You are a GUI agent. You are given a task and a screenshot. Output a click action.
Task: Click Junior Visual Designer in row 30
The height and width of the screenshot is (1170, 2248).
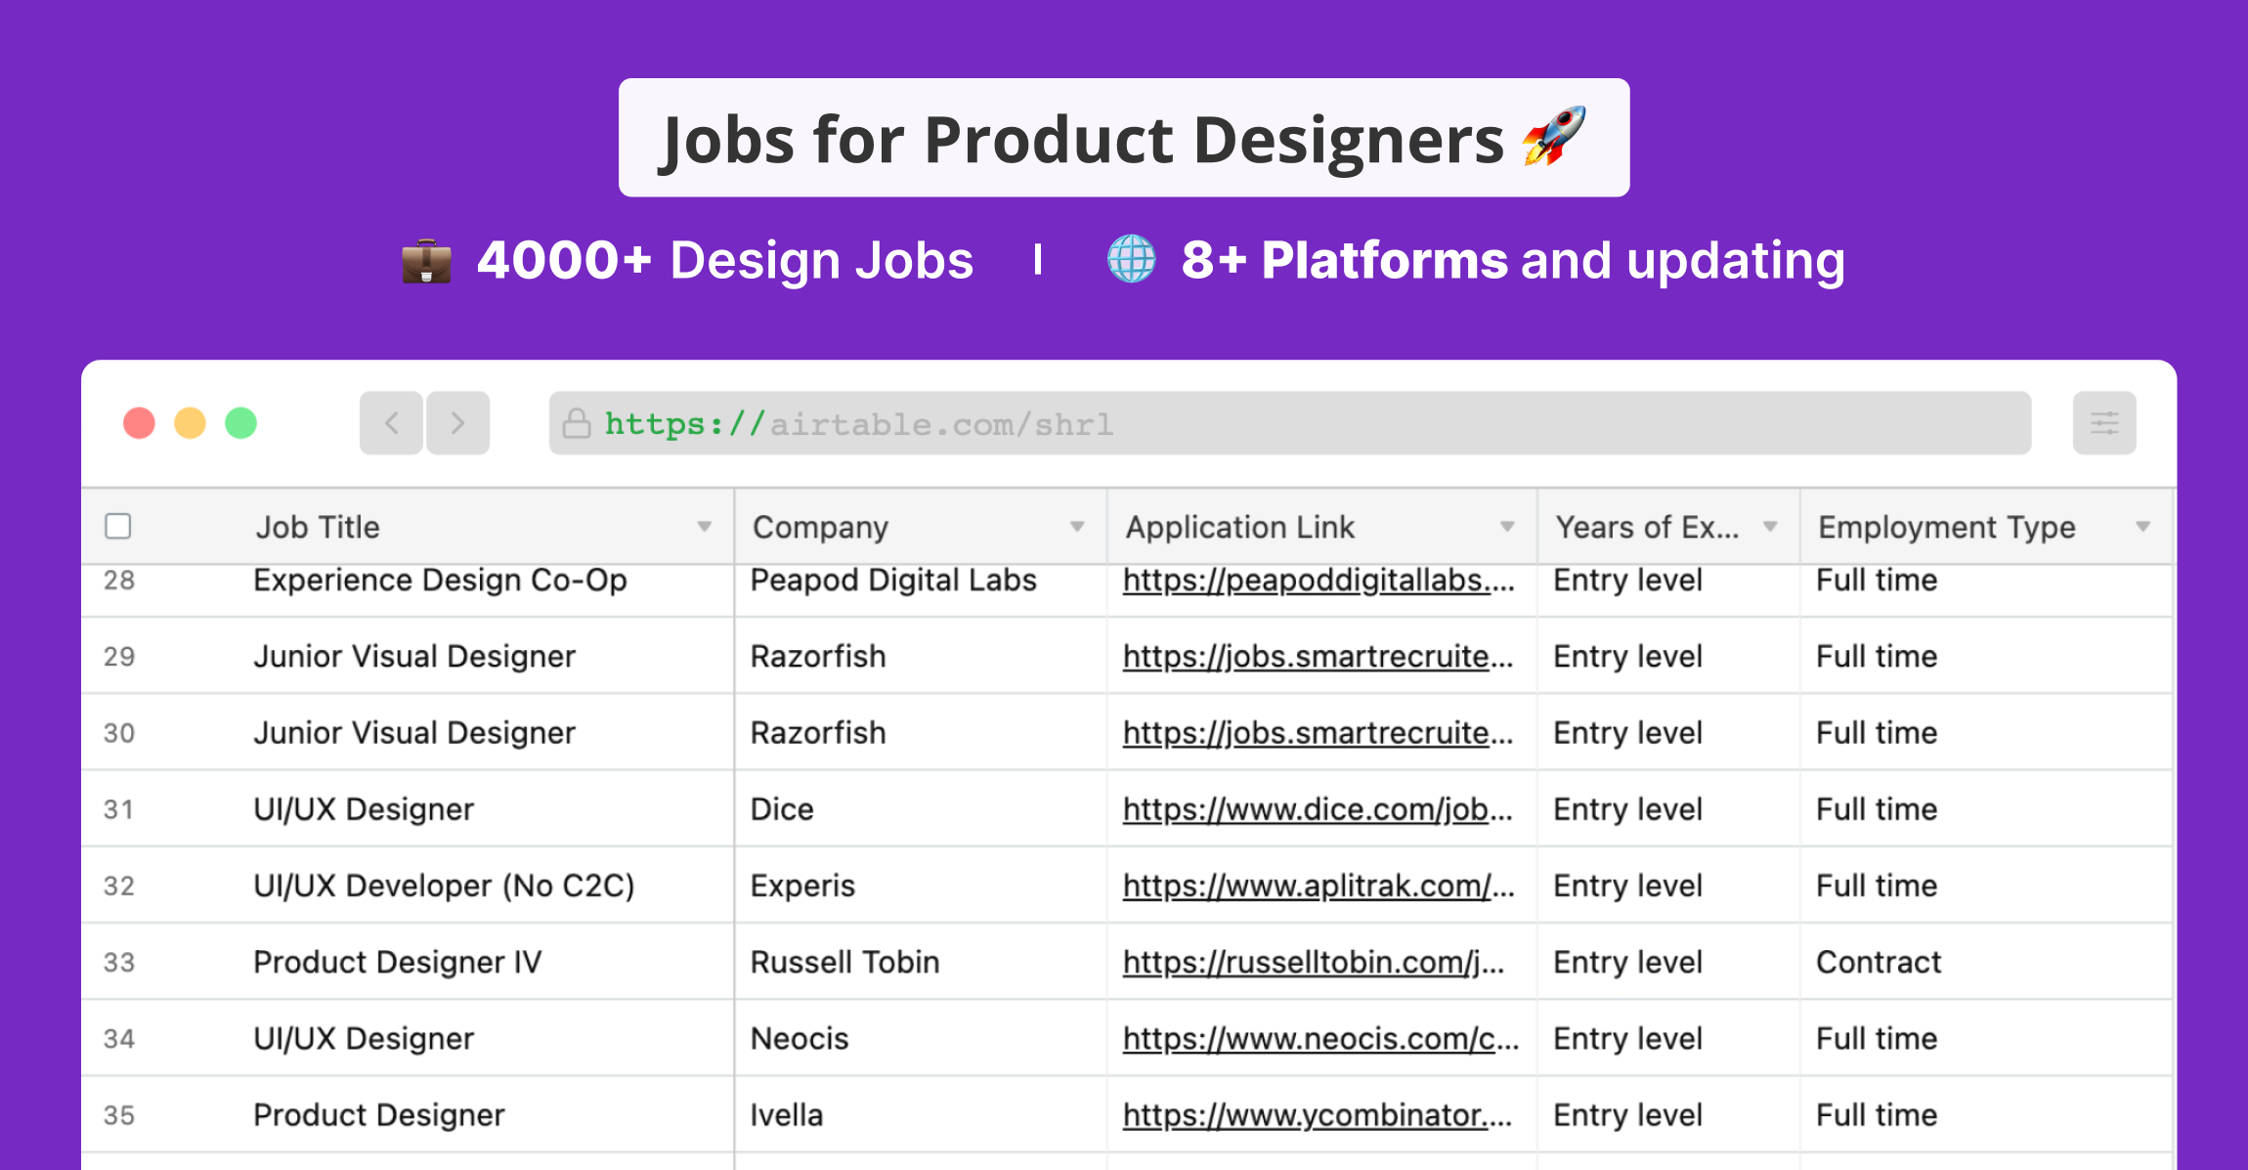point(414,733)
